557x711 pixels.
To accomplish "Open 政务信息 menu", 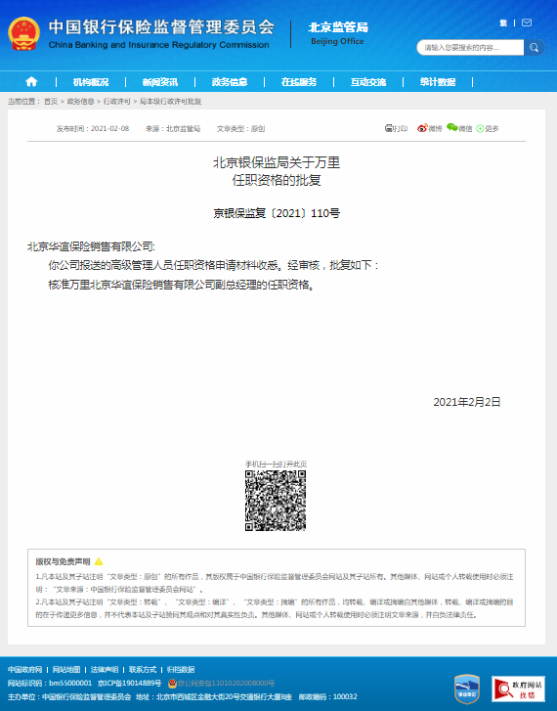I will click(230, 82).
